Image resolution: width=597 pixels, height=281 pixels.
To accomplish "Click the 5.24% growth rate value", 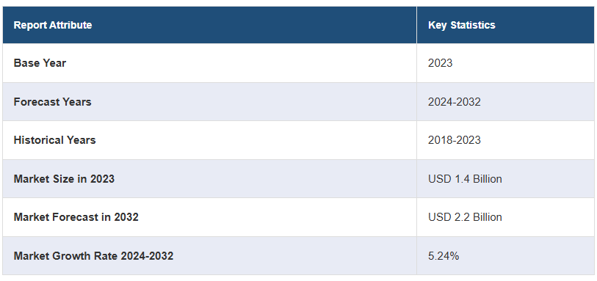I will coord(444,256).
